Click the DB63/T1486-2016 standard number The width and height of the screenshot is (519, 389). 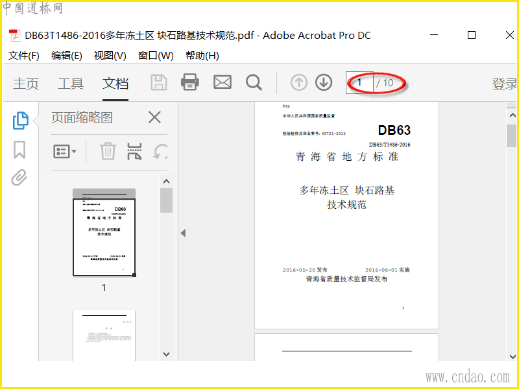[390, 145]
